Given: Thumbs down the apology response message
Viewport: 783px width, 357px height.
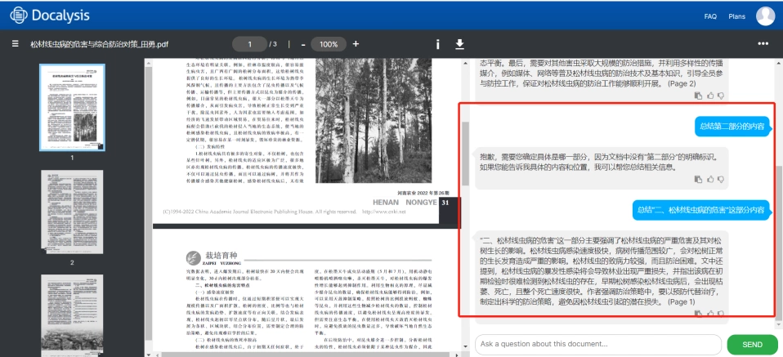Looking at the screenshot, I should point(721,179).
